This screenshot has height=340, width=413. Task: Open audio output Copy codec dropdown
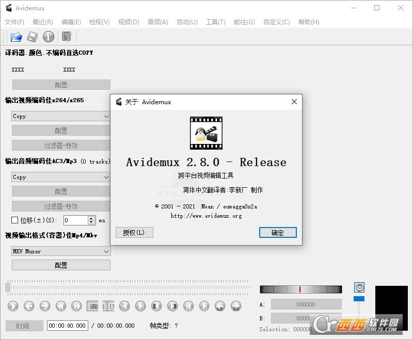(x=61, y=177)
